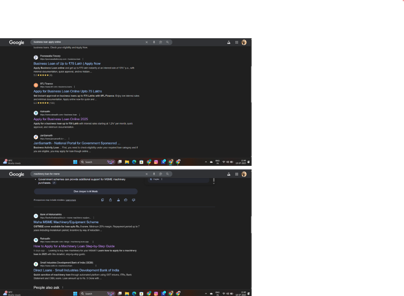Expand the more-options dots beside the ratnaafin.com blogs URL
The width and height of the screenshot is (404, 296).
point(93,242)
